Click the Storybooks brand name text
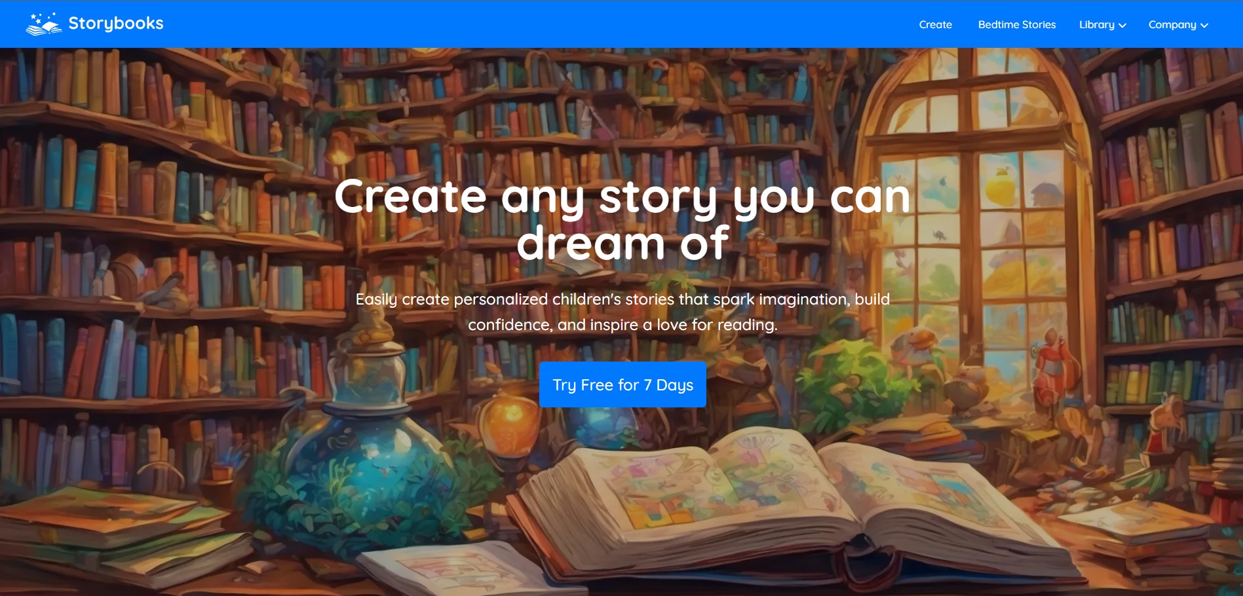The image size is (1243, 596). (116, 24)
